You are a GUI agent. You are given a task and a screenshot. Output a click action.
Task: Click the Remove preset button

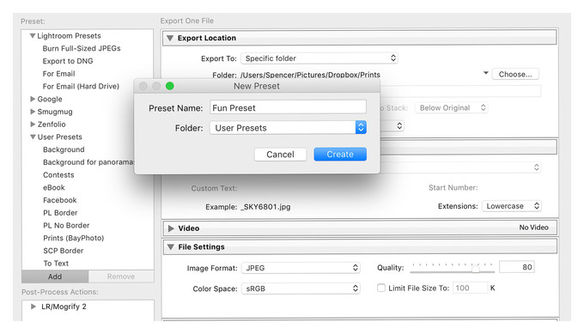[x=121, y=276]
